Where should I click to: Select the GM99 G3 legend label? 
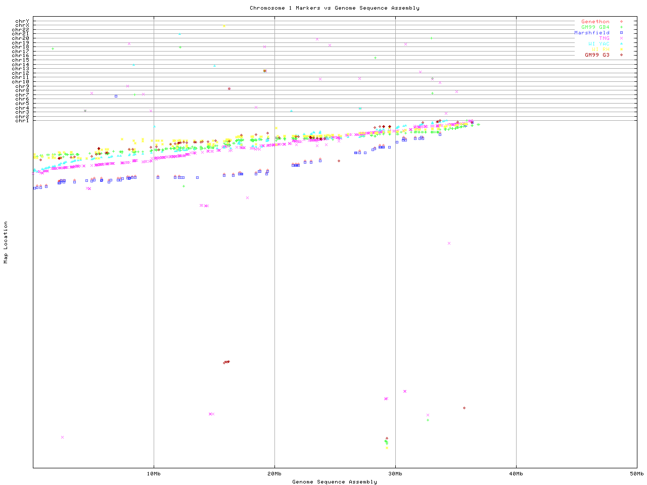[597, 55]
